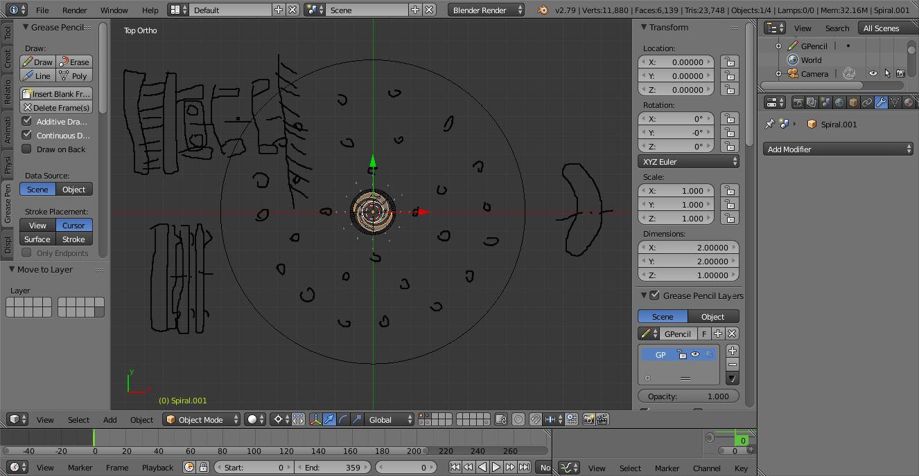Choose the Poly draw tool
The width and height of the screenshot is (919, 476).
click(x=74, y=75)
